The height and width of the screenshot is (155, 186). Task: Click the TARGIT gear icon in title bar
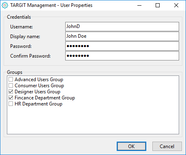tap(5, 5)
